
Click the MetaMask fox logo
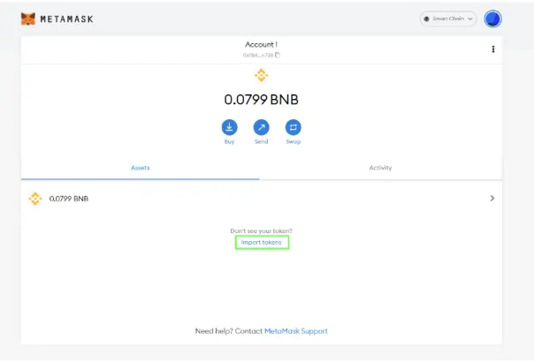(28, 19)
